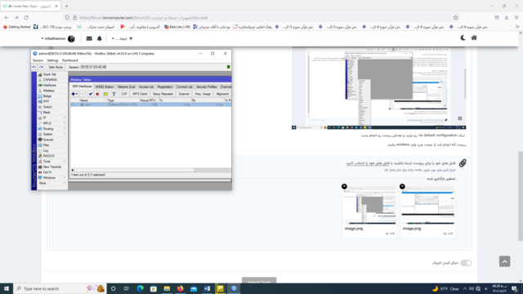Open Dashboard menu in WinBox
The height and width of the screenshot is (294, 523).
pos(70,60)
